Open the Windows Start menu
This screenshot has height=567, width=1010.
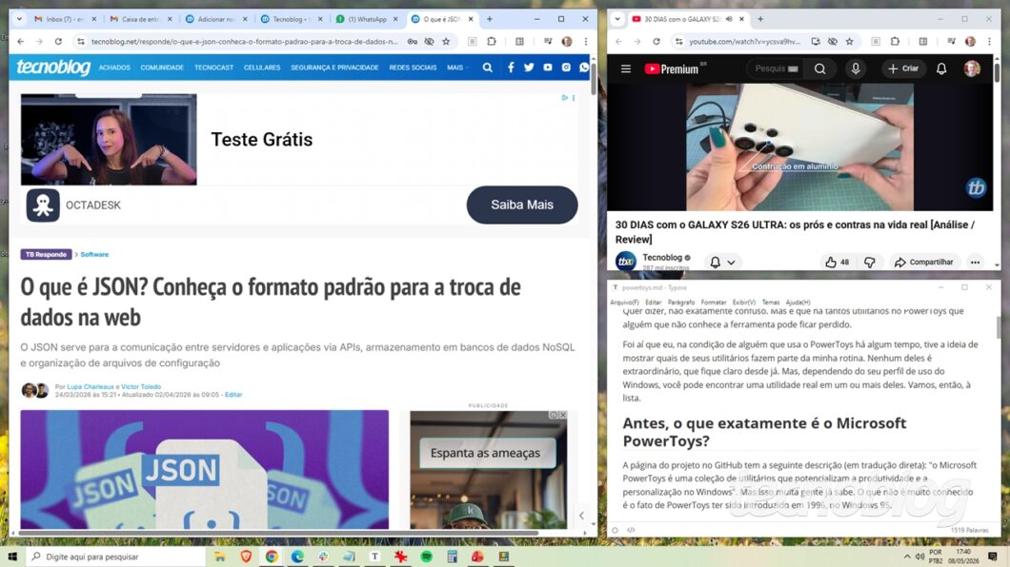[x=11, y=557]
